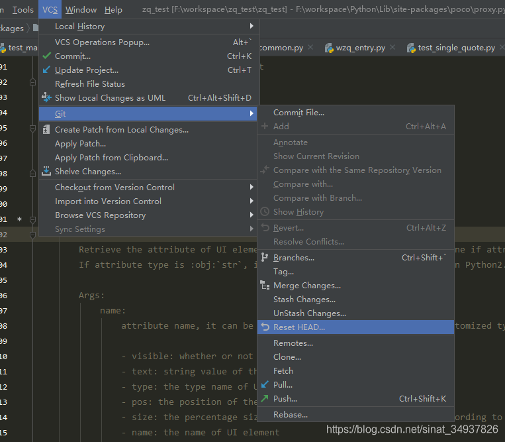505x442 pixels.
Task: Click the Branches icon in Git submenu
Action: click(265, 257)
